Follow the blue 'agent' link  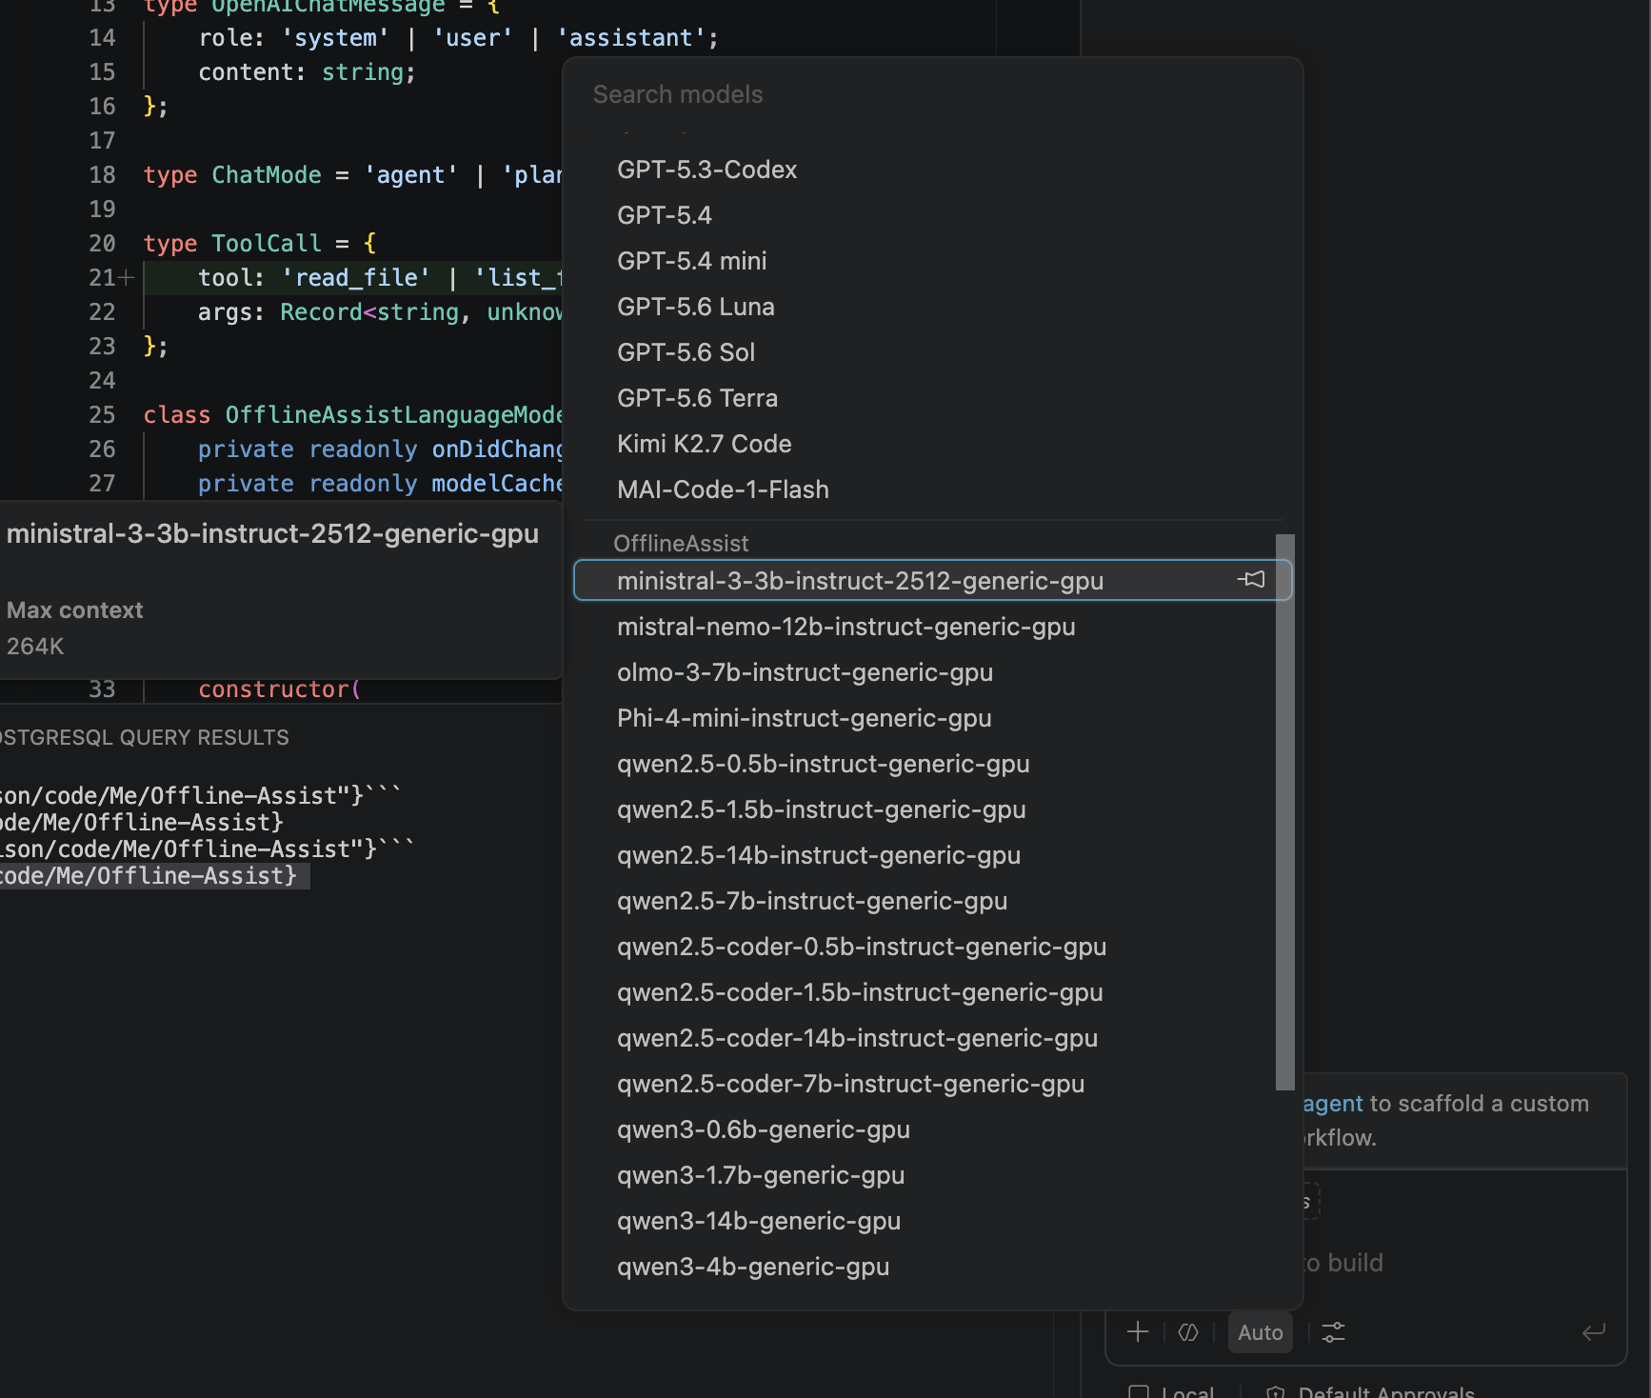(x=1333, y=1104)
